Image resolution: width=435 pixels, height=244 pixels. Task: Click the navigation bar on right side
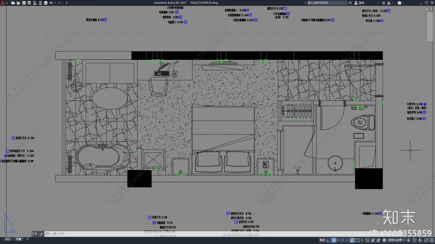point(430,27)
